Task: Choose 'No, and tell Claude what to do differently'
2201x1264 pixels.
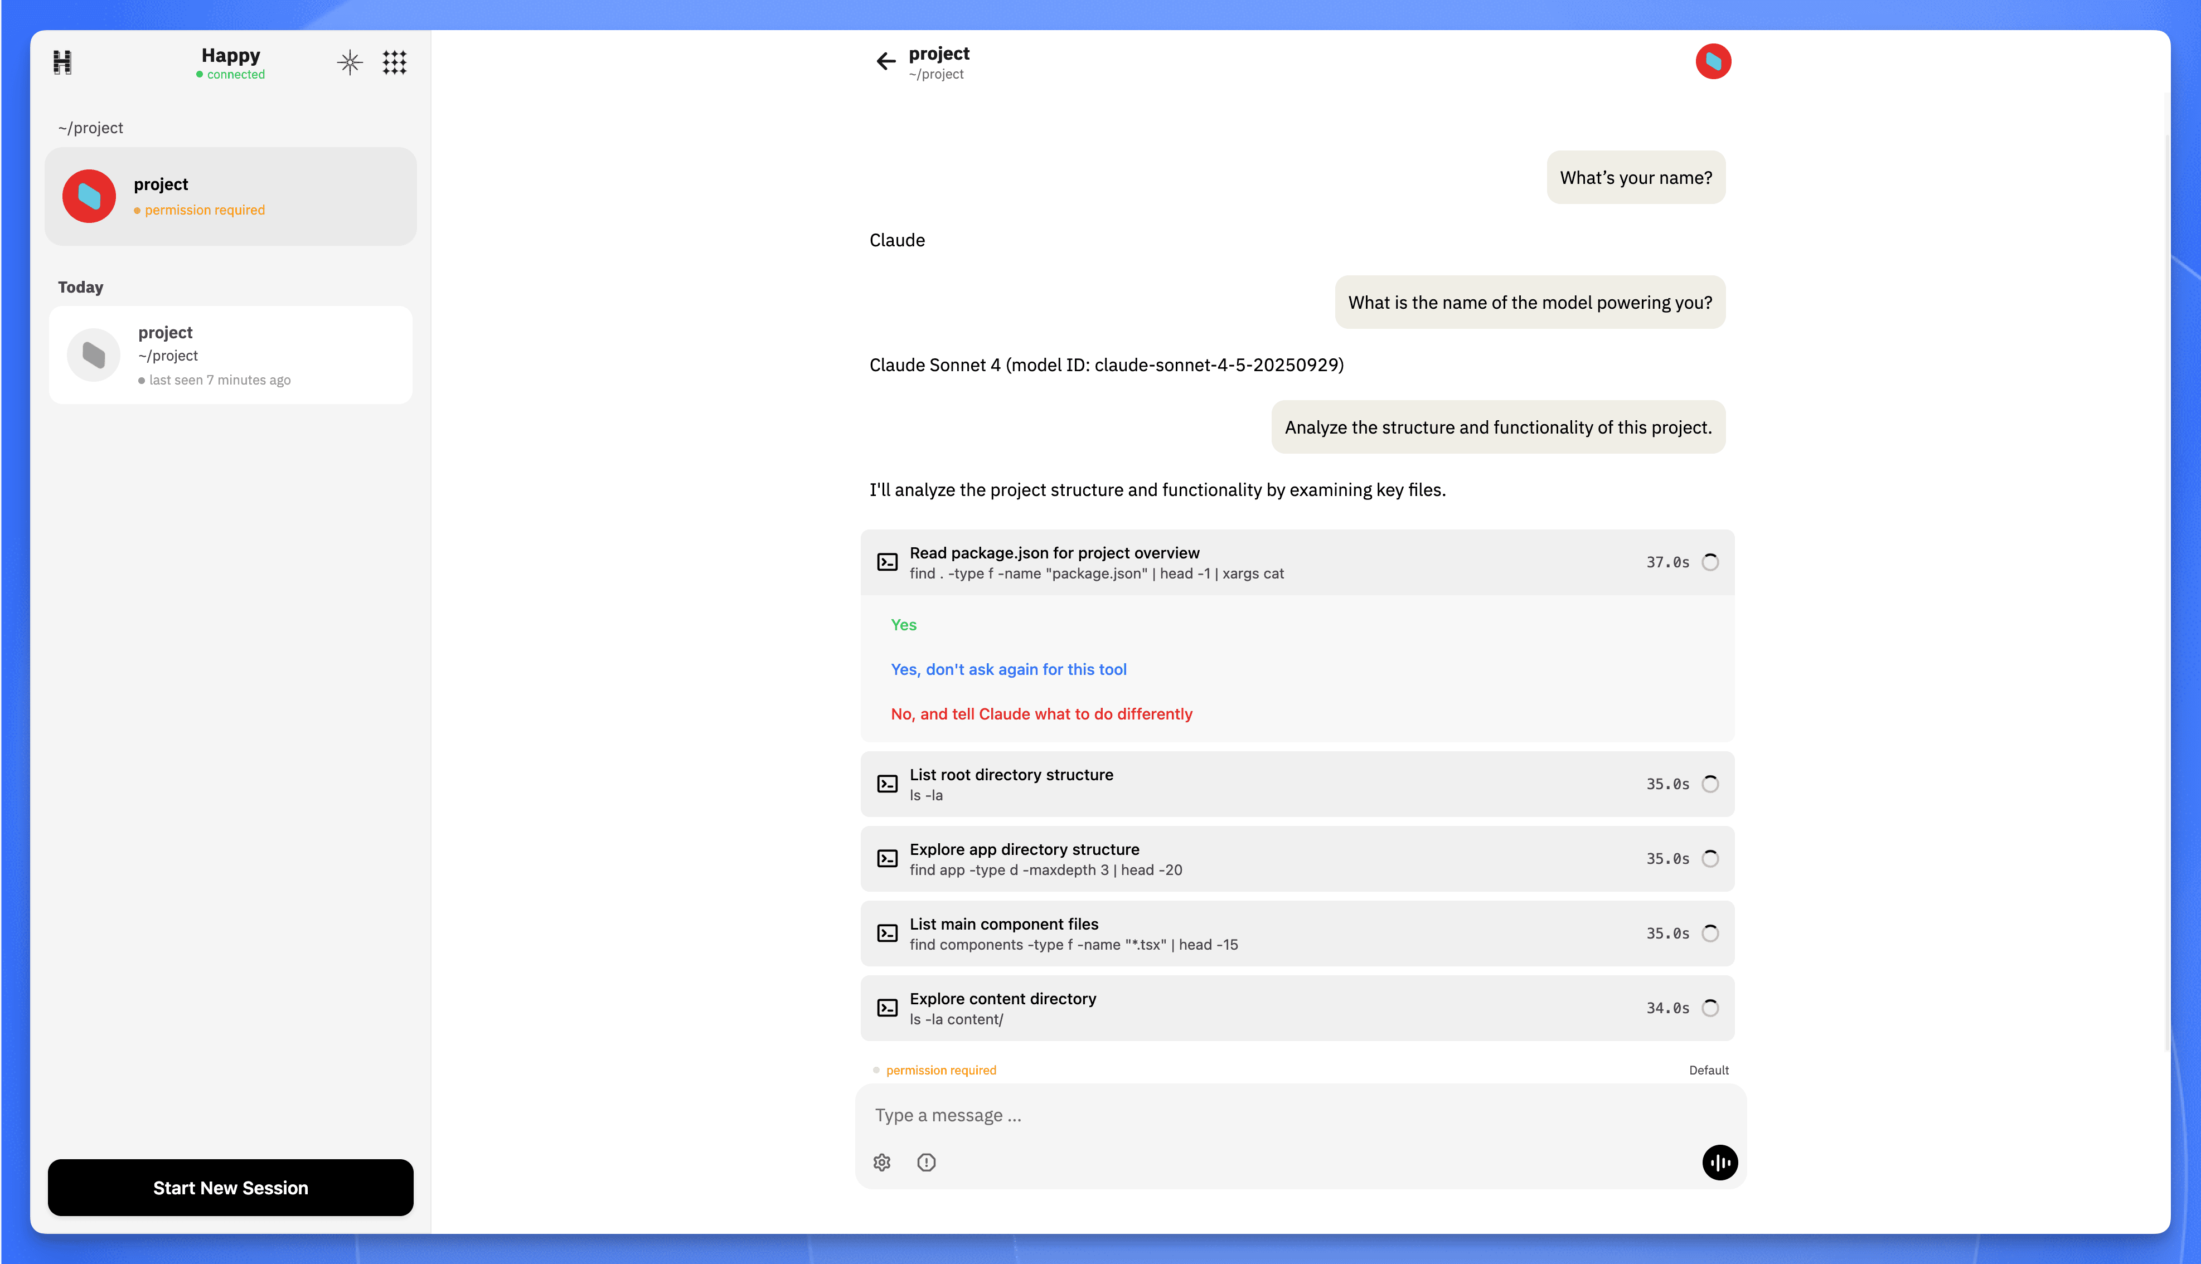Action: point(1041,713)
